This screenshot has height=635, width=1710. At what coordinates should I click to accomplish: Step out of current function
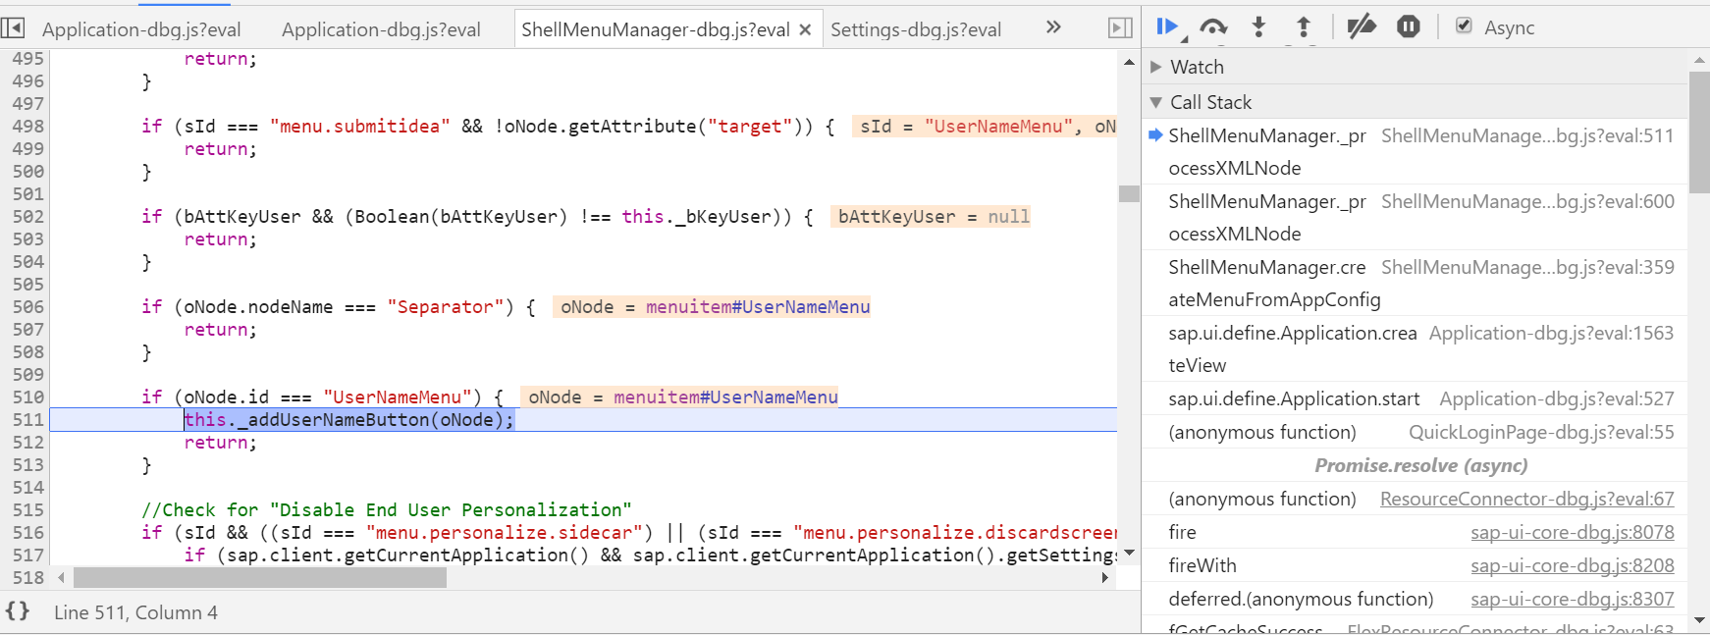(1304, 27)
